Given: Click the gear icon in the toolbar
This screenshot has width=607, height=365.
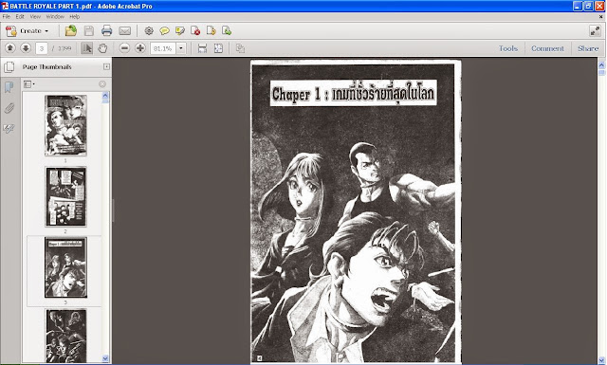Looking at the screenshot, I should 149,30.
